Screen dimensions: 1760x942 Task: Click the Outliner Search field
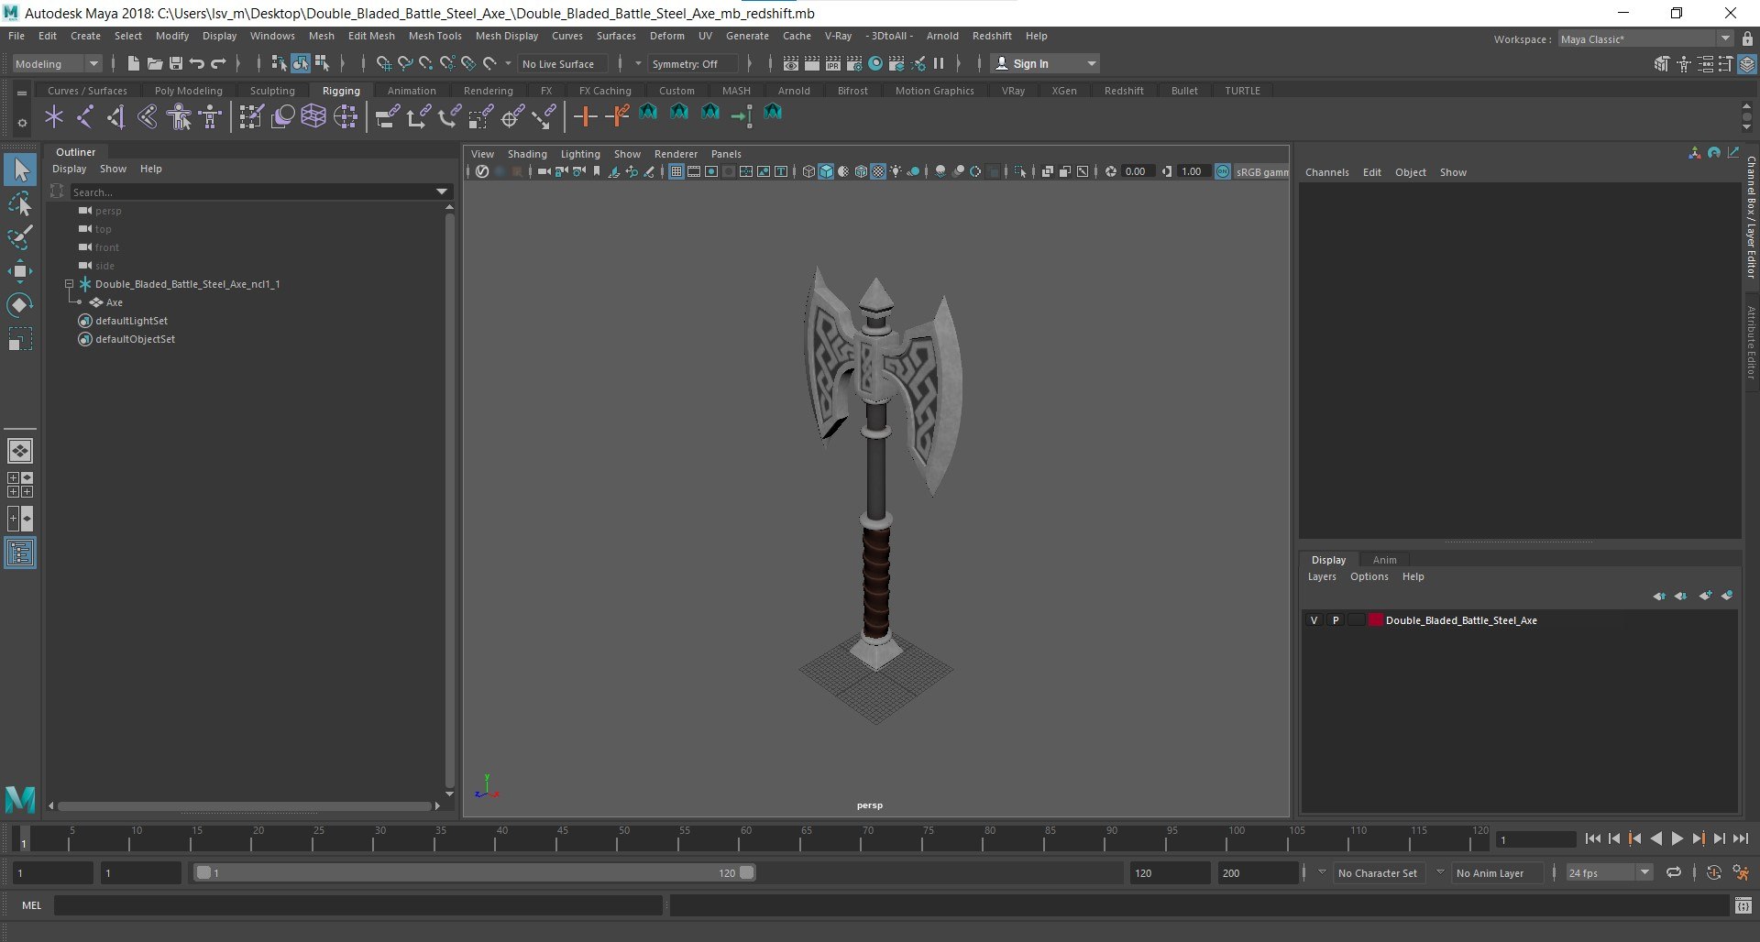253,192
